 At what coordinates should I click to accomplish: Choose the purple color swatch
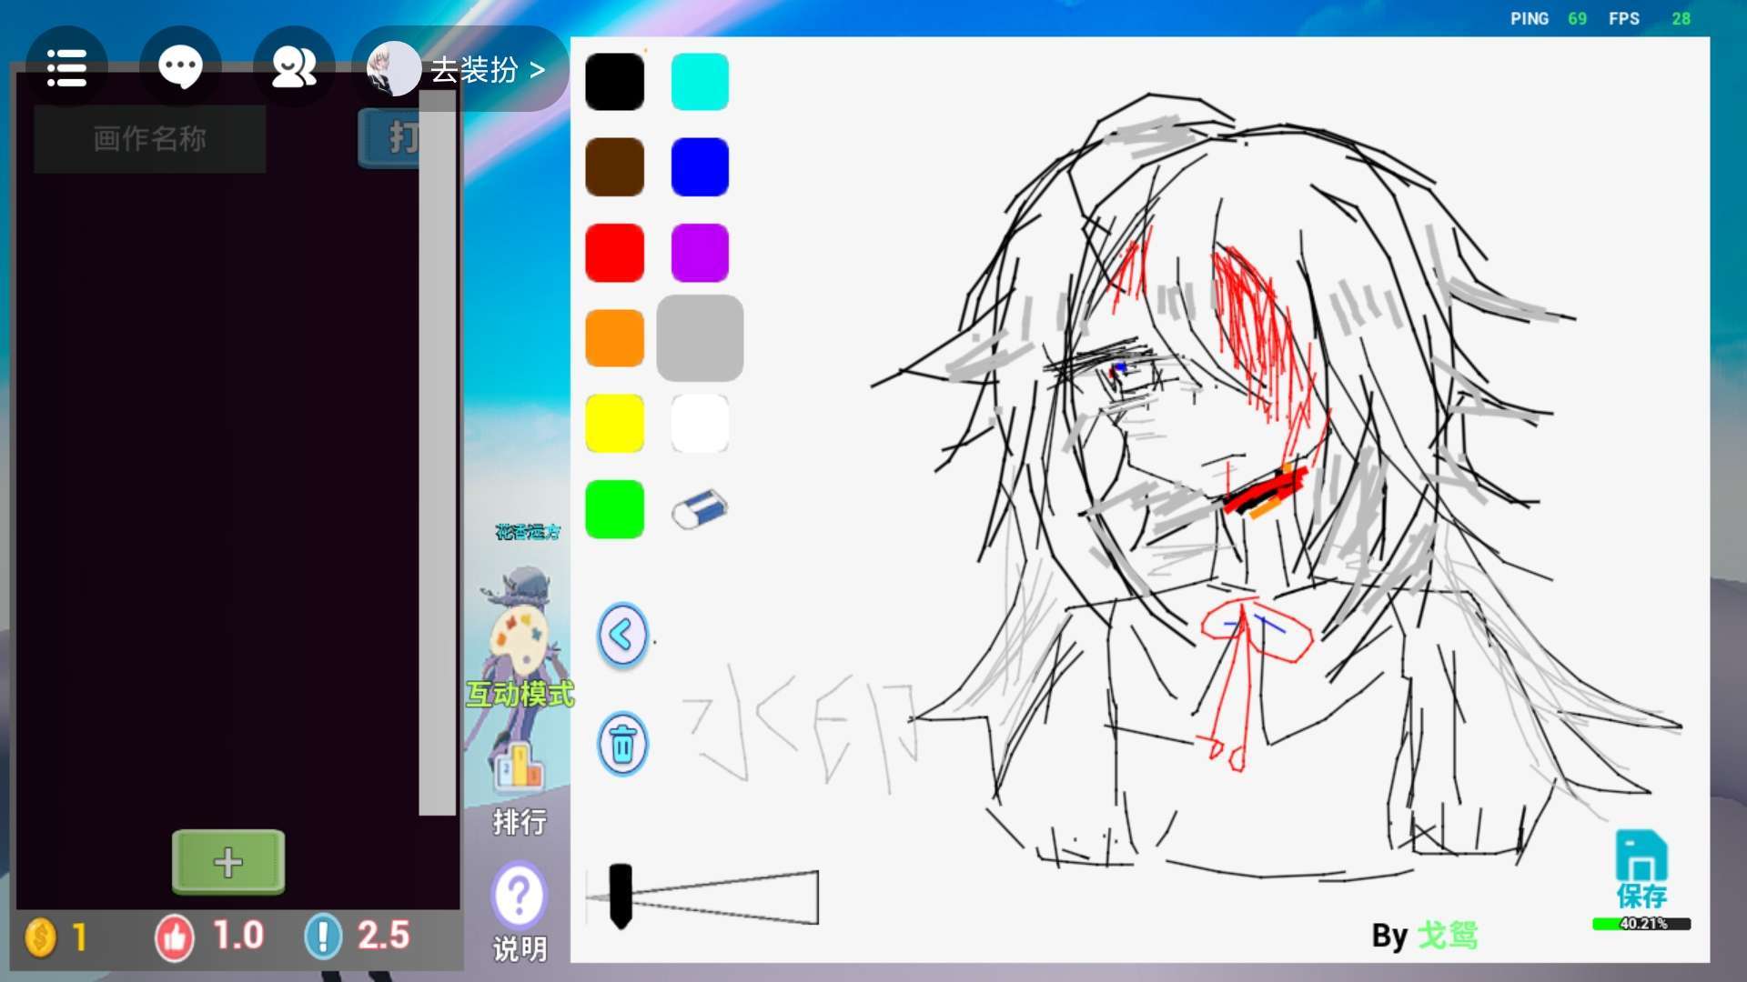click(699, 253)
